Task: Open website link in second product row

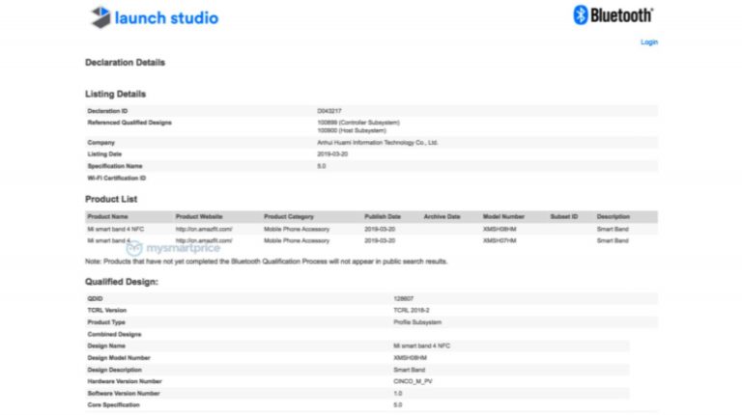Action: [204, 240]
